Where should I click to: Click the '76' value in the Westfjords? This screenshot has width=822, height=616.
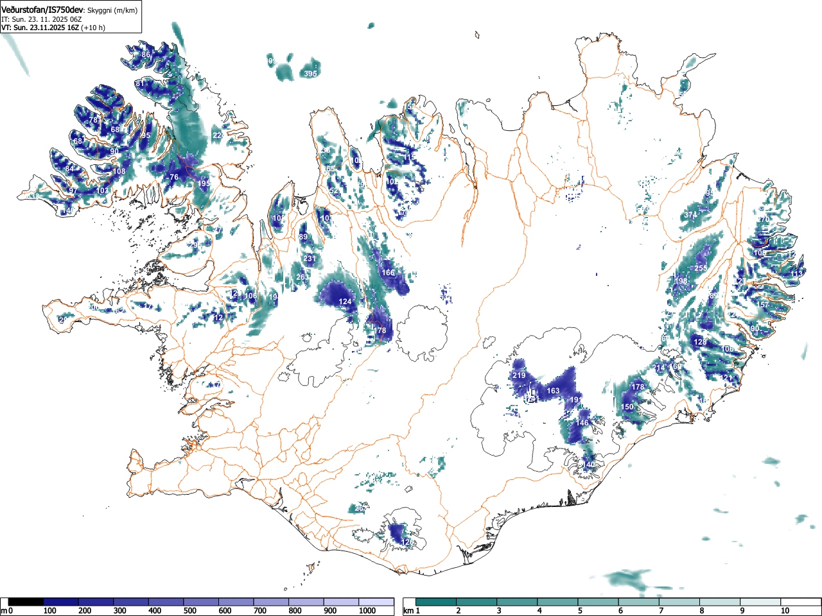pyautogui.click(x=173, y=177)
